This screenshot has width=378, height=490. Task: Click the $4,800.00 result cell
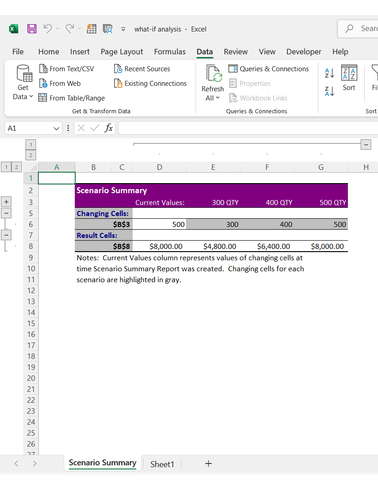point(213,246)
